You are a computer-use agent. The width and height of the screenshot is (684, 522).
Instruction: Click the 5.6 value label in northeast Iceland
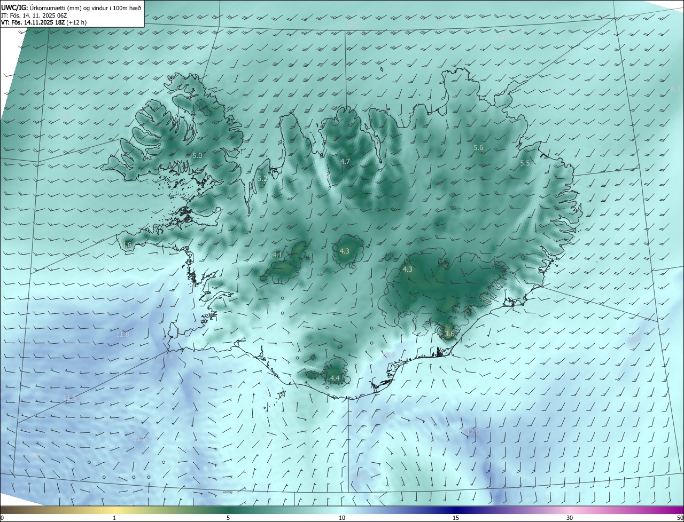point(478,147)
